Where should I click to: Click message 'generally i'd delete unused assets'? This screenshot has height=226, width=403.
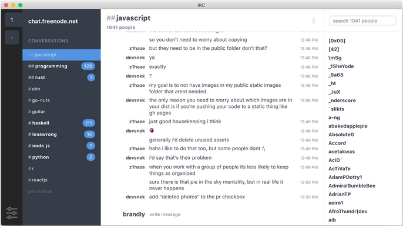[x=189, y=140]
